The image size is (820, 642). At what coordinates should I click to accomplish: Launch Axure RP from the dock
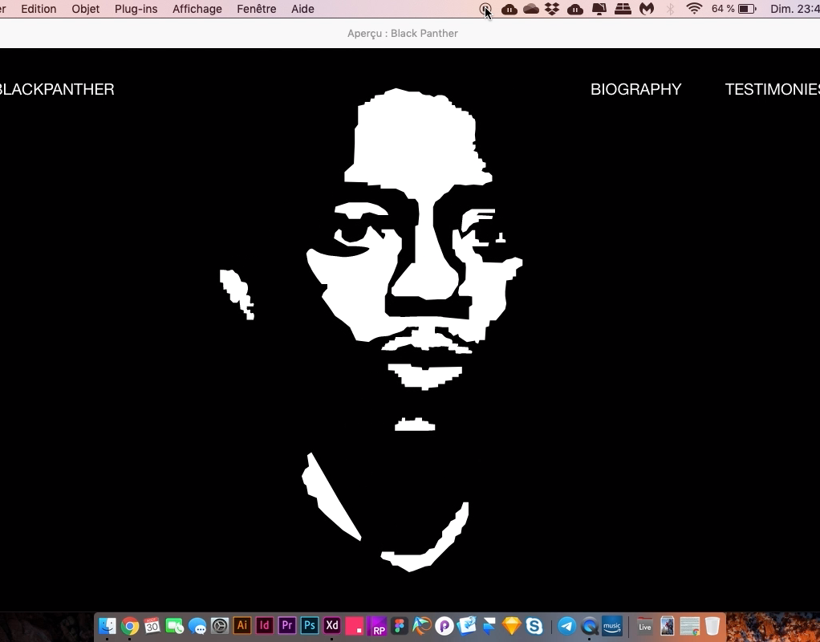[x=377, y=626]
